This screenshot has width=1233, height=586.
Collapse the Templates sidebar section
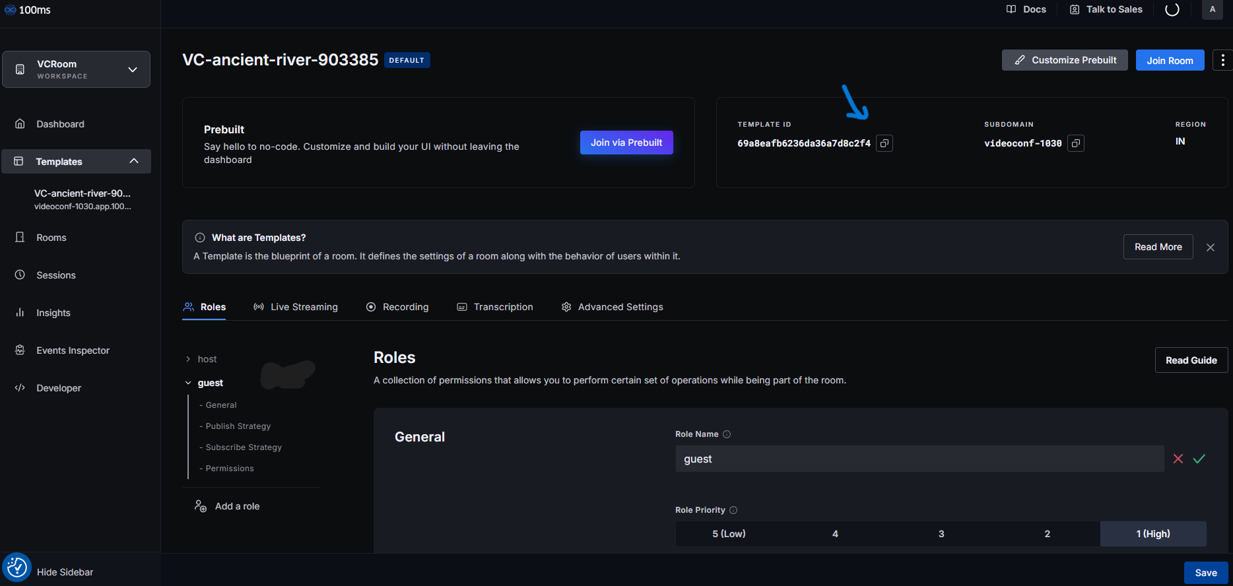(134, 162)
